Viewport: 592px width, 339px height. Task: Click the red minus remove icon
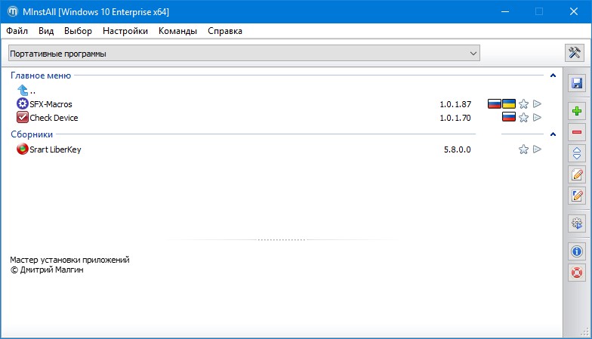click(x=577, y=133)
